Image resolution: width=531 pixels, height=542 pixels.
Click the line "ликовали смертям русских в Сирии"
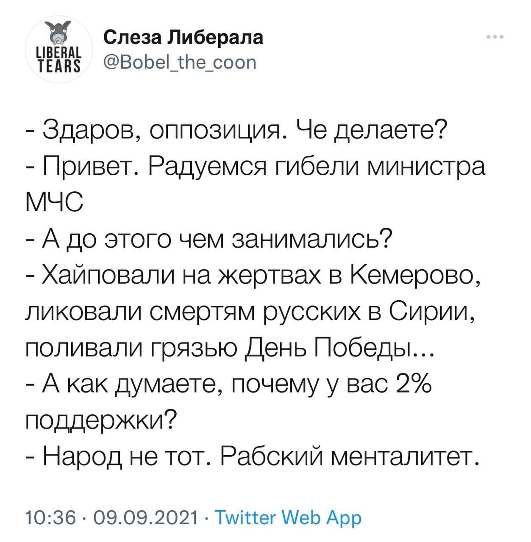click(x=250, y=314)
